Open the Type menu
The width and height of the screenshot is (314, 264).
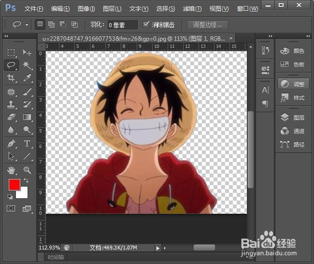point(139,9)
